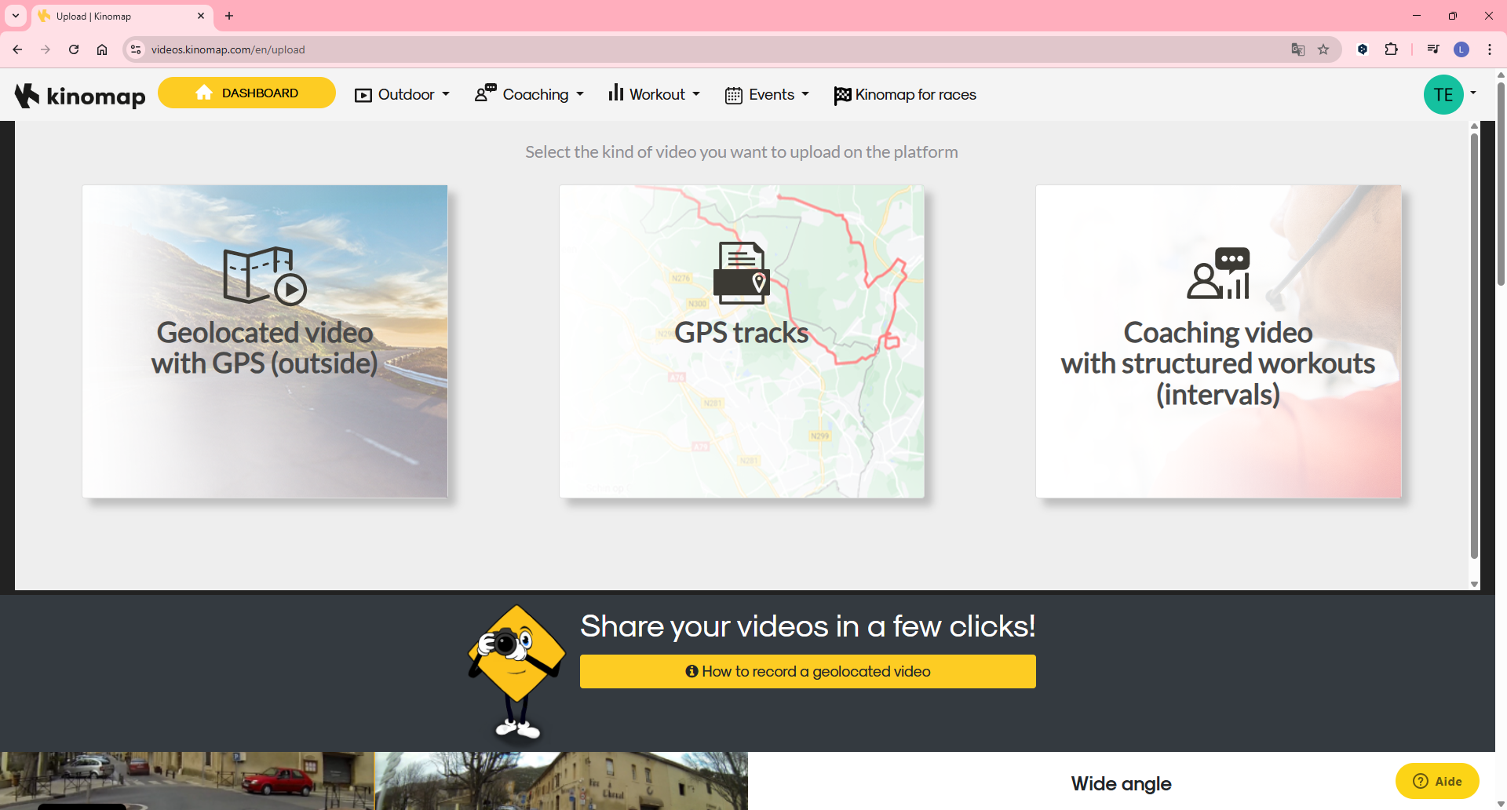Reload the page
The height and width of the screenshot is (810, 1507).
click(x=74, y=49)
